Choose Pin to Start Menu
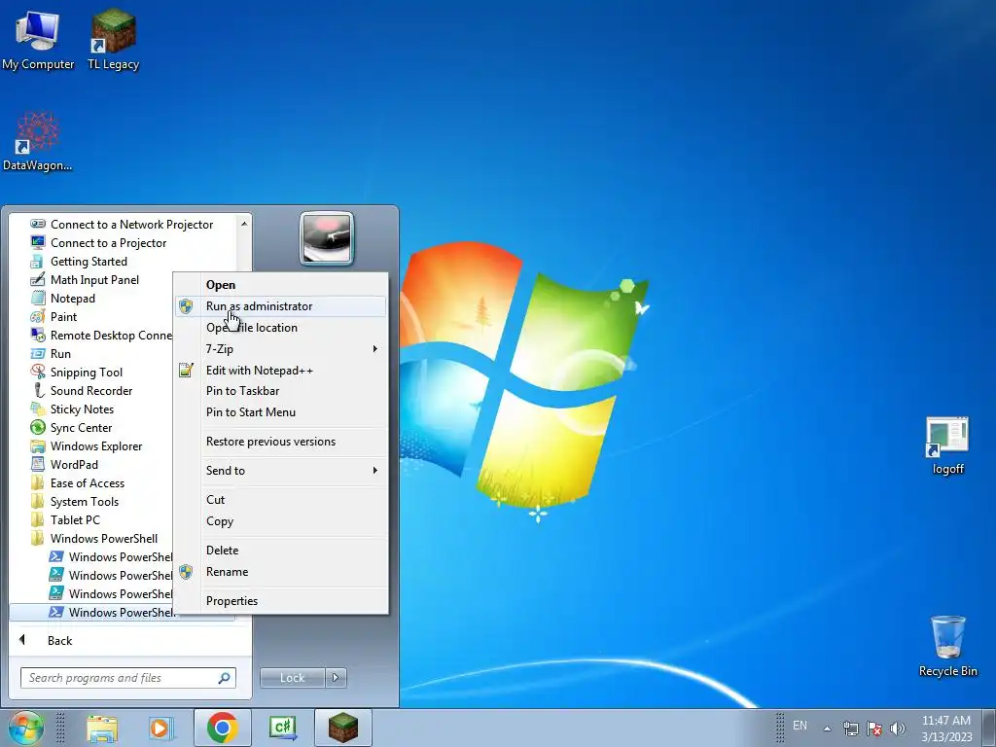 [x=280, y=412]
